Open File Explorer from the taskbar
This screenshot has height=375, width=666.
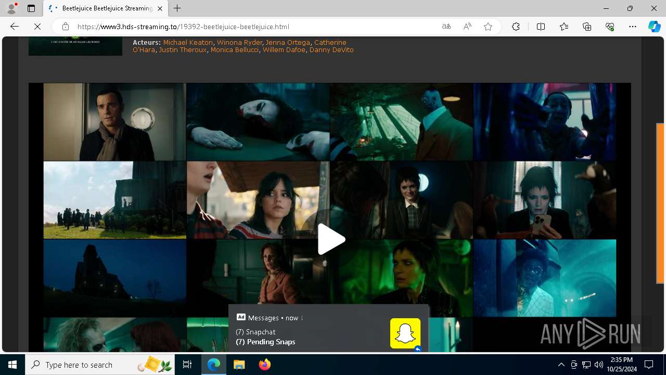(x=239, y=365)
